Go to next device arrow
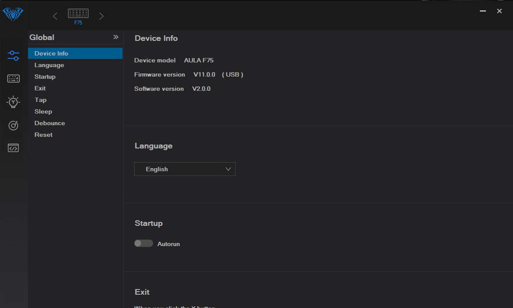The width and height of the screenshot is (513, 308). 101,16
